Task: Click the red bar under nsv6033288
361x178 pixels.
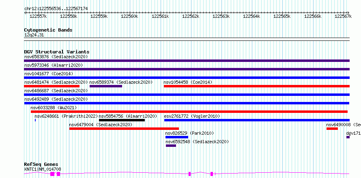Action: (189, 112)
